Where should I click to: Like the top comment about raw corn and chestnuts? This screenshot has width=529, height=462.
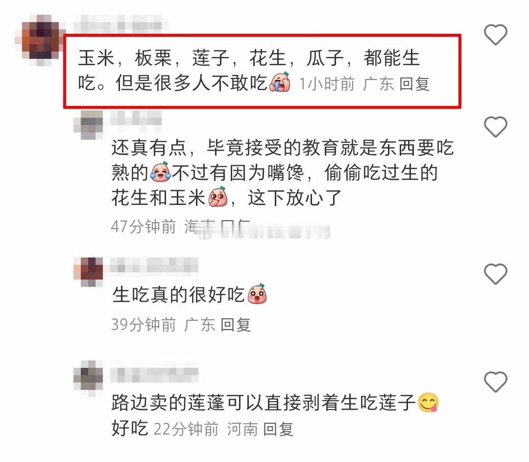pos(495,35)
